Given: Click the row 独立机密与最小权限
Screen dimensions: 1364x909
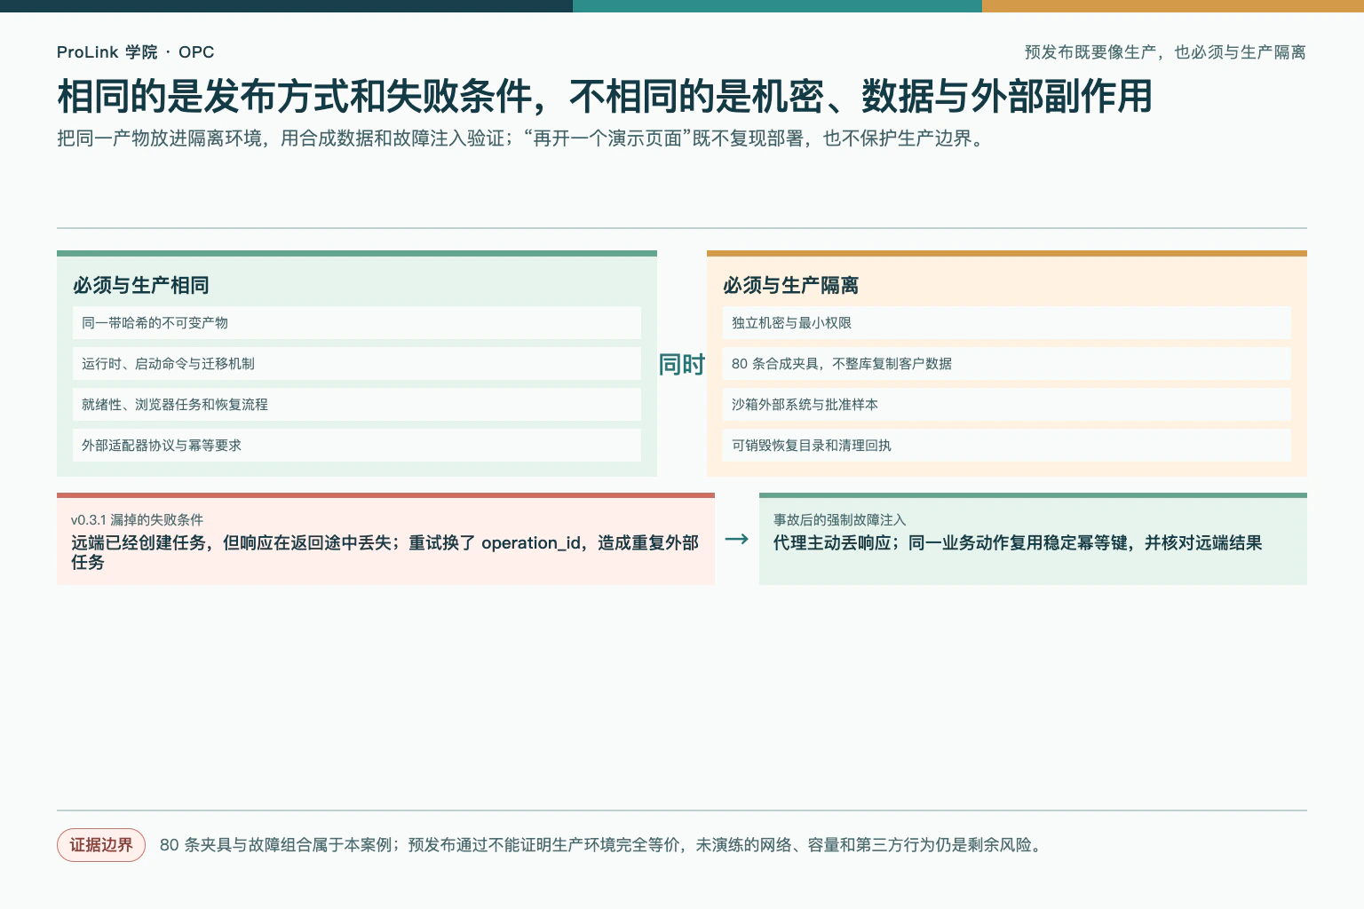Looking at the screenshot, I should pos(1007,323).
